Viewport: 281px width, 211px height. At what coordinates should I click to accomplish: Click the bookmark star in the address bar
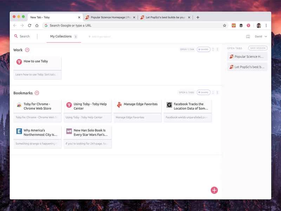click(224, 25)
